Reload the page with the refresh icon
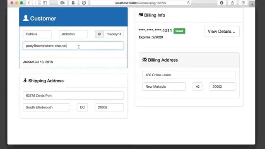 pyautogui.click(x=188, y=3)
